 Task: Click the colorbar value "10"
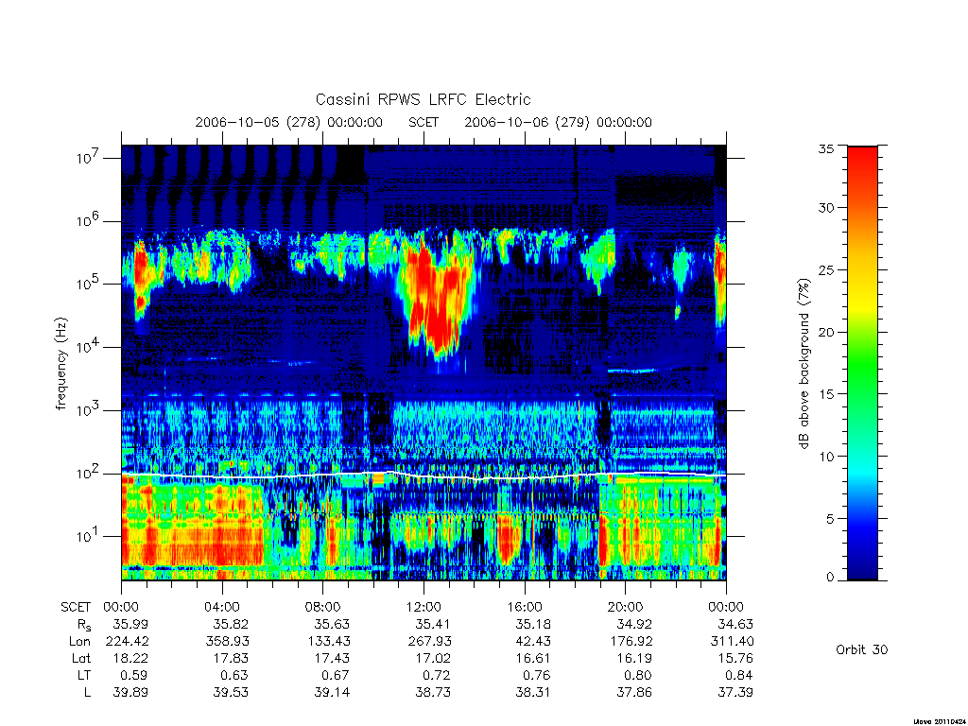pos(825,457)
